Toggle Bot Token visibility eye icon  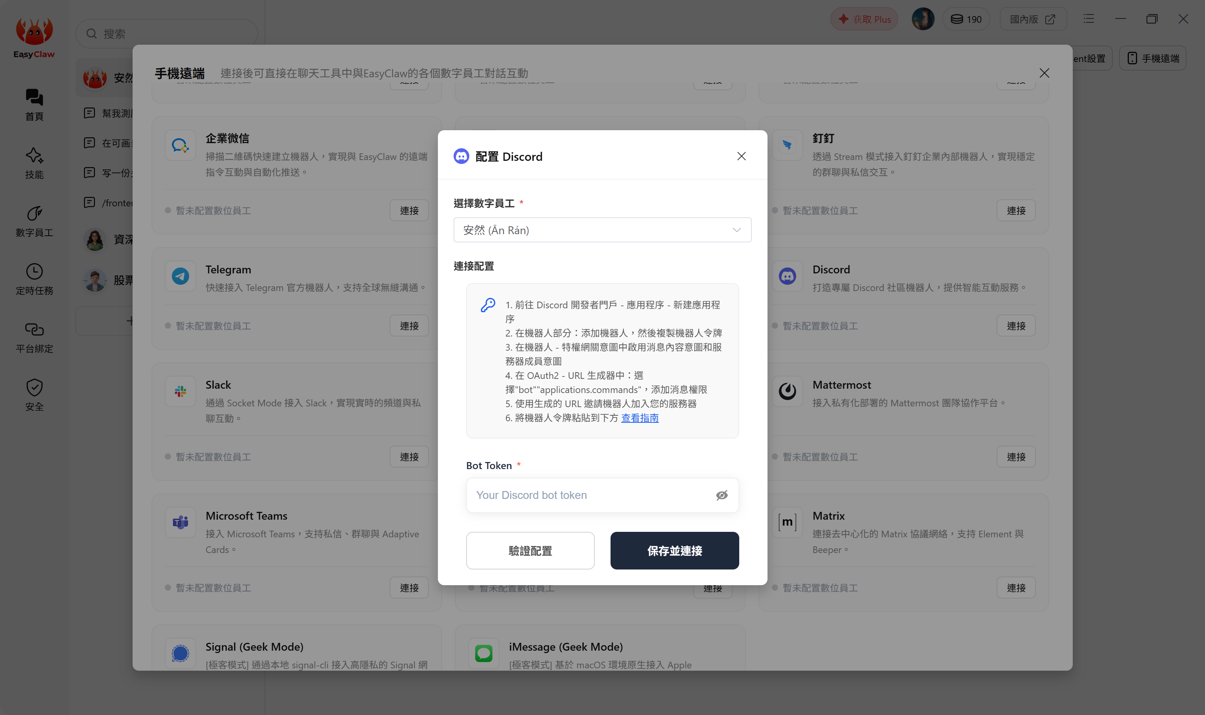coord(722,495)
